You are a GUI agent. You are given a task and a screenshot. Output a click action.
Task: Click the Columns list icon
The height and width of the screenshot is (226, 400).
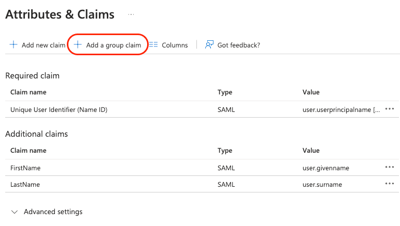(x=153, y=45)
